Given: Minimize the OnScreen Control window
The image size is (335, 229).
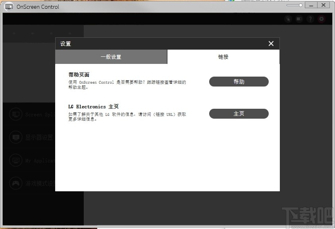Looking at the screenshot, I should point(312,5).
